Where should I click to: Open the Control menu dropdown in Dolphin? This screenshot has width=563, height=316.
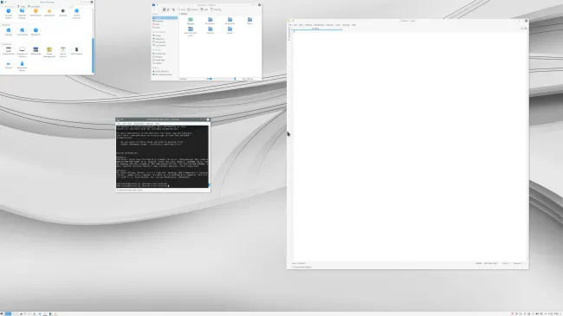point(217,10)
